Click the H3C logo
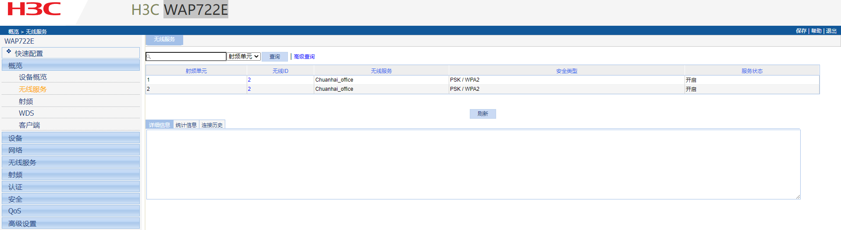 [x=34, y=9]
